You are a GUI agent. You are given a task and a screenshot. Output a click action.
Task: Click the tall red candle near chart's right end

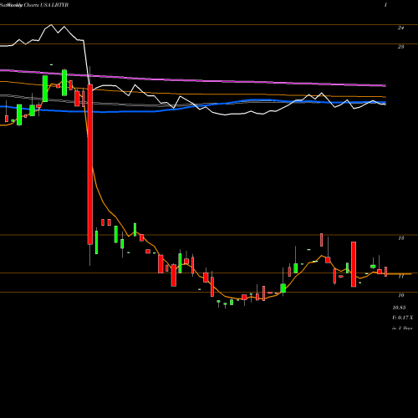354,264
